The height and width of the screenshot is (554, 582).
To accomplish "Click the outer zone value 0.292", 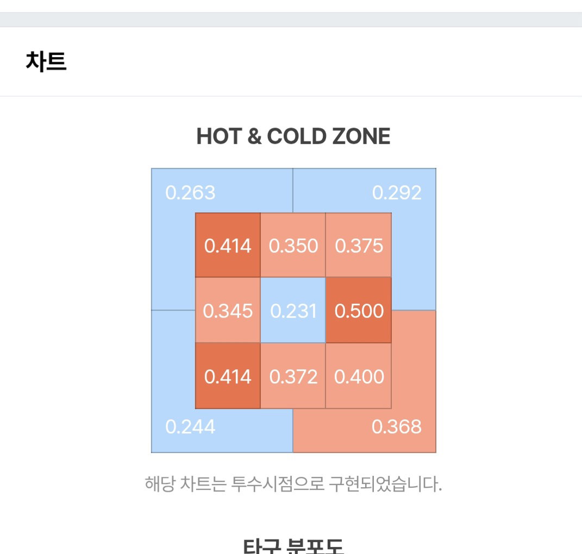I will point(396,193).
